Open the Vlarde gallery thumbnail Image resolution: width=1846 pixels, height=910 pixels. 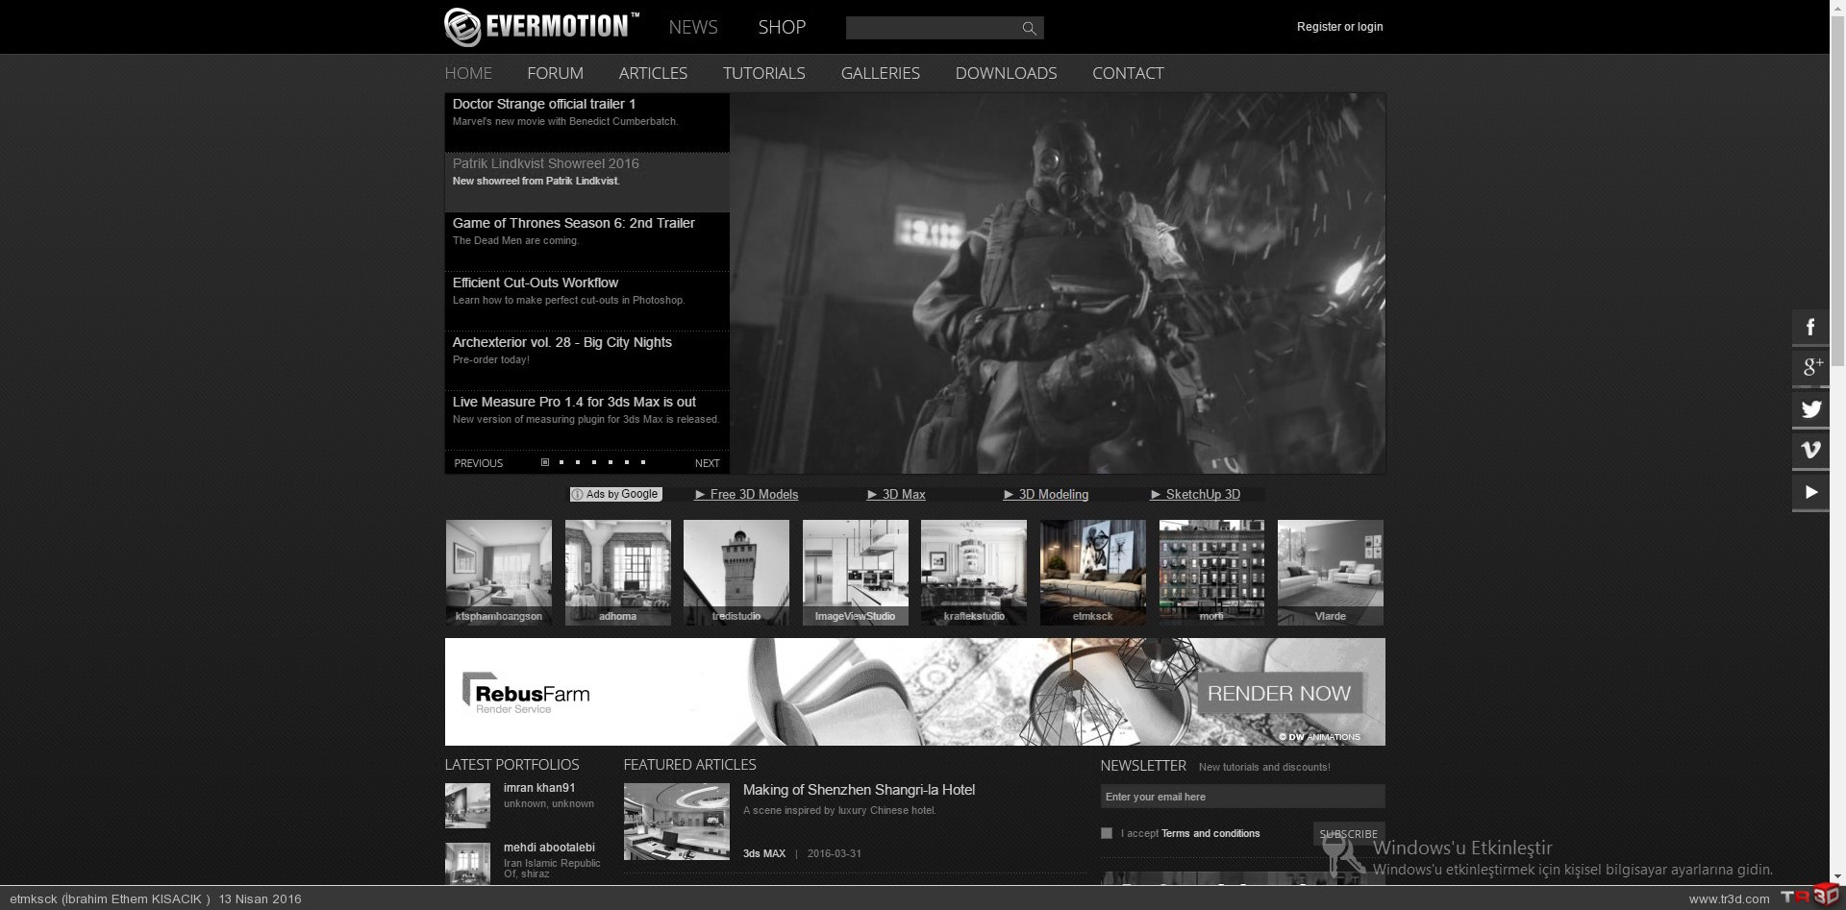coord(1331,573)
